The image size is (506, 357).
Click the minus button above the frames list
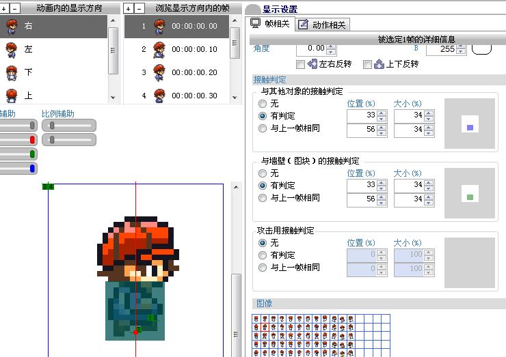139,9
